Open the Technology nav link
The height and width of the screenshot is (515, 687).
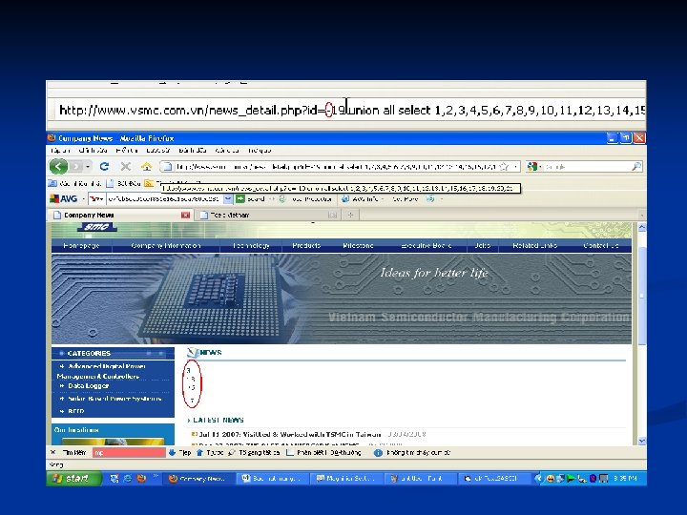[x=251, y=246]
